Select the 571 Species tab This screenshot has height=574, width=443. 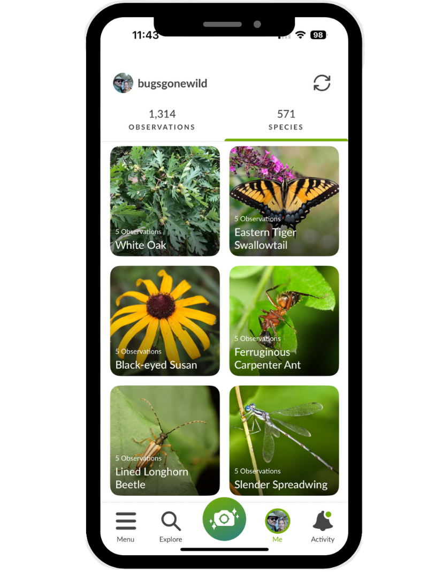coord(286,120)
